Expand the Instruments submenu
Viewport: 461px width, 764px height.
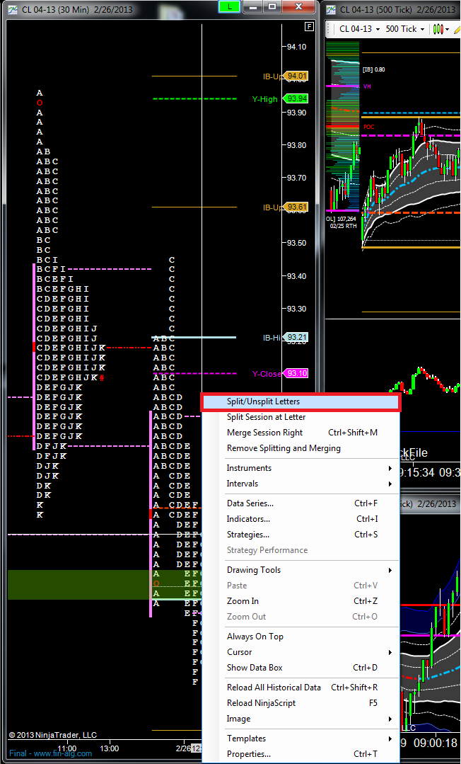point(300,468)
